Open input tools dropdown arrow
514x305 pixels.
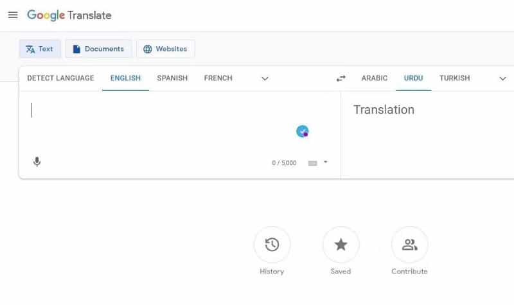pos(326,162)
